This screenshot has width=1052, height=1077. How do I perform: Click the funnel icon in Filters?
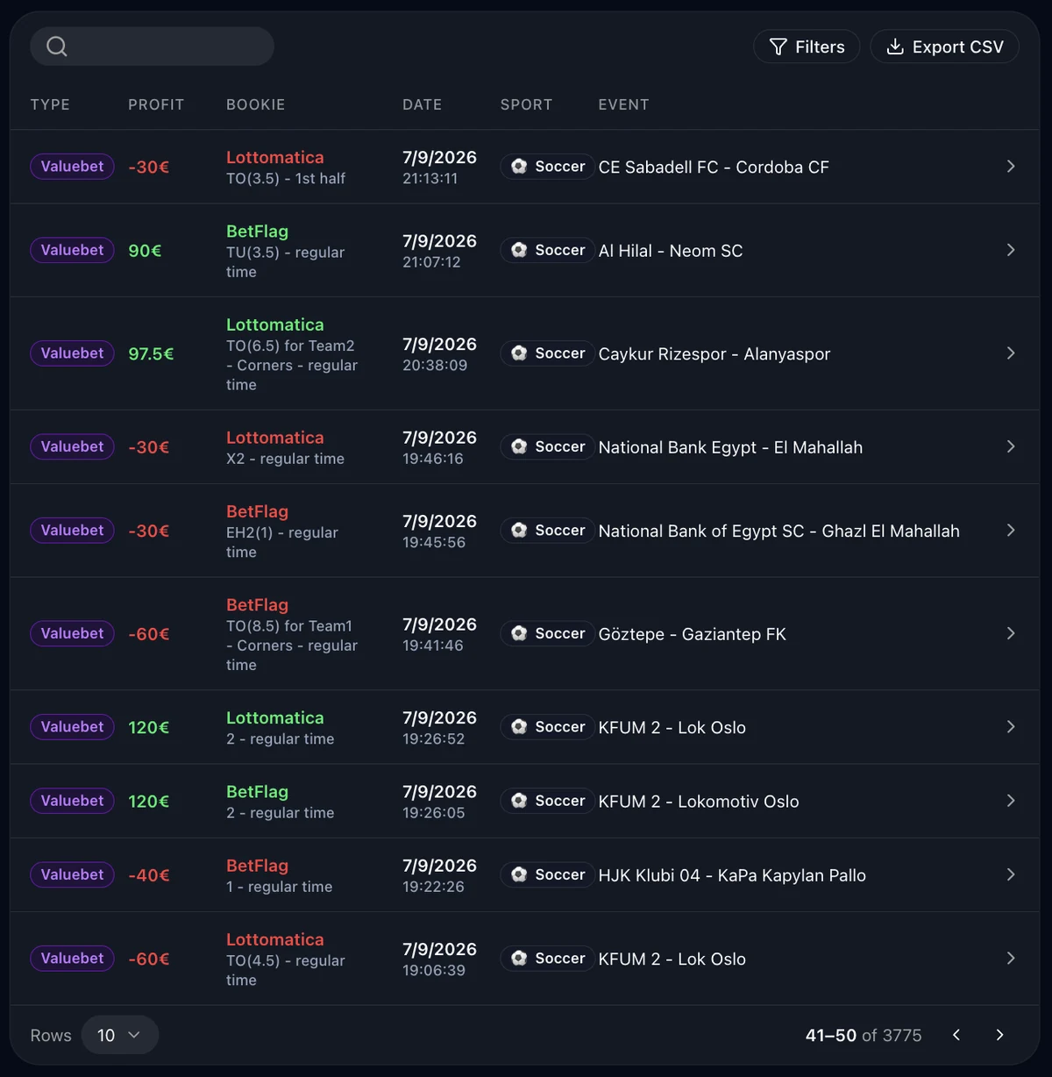[778, 46]
